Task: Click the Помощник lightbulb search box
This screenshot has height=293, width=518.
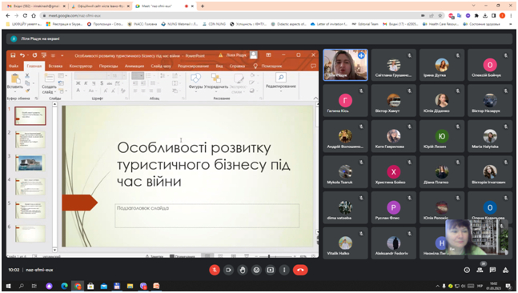Action: [x=267, y=66]
